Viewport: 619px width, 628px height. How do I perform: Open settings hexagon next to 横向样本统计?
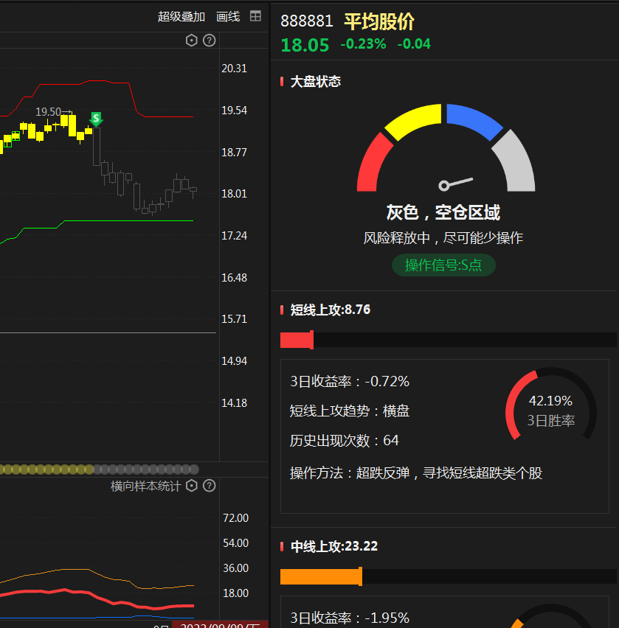click(192, 486)
